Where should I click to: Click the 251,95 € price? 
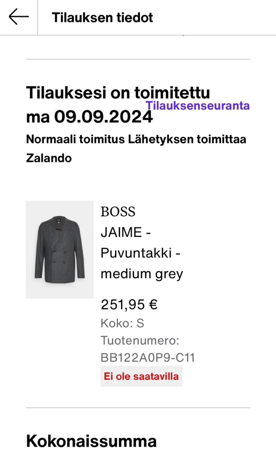click(129, 304)
